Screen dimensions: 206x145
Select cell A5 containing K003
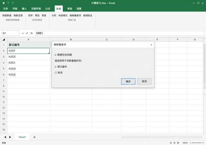tap(29, 68)
